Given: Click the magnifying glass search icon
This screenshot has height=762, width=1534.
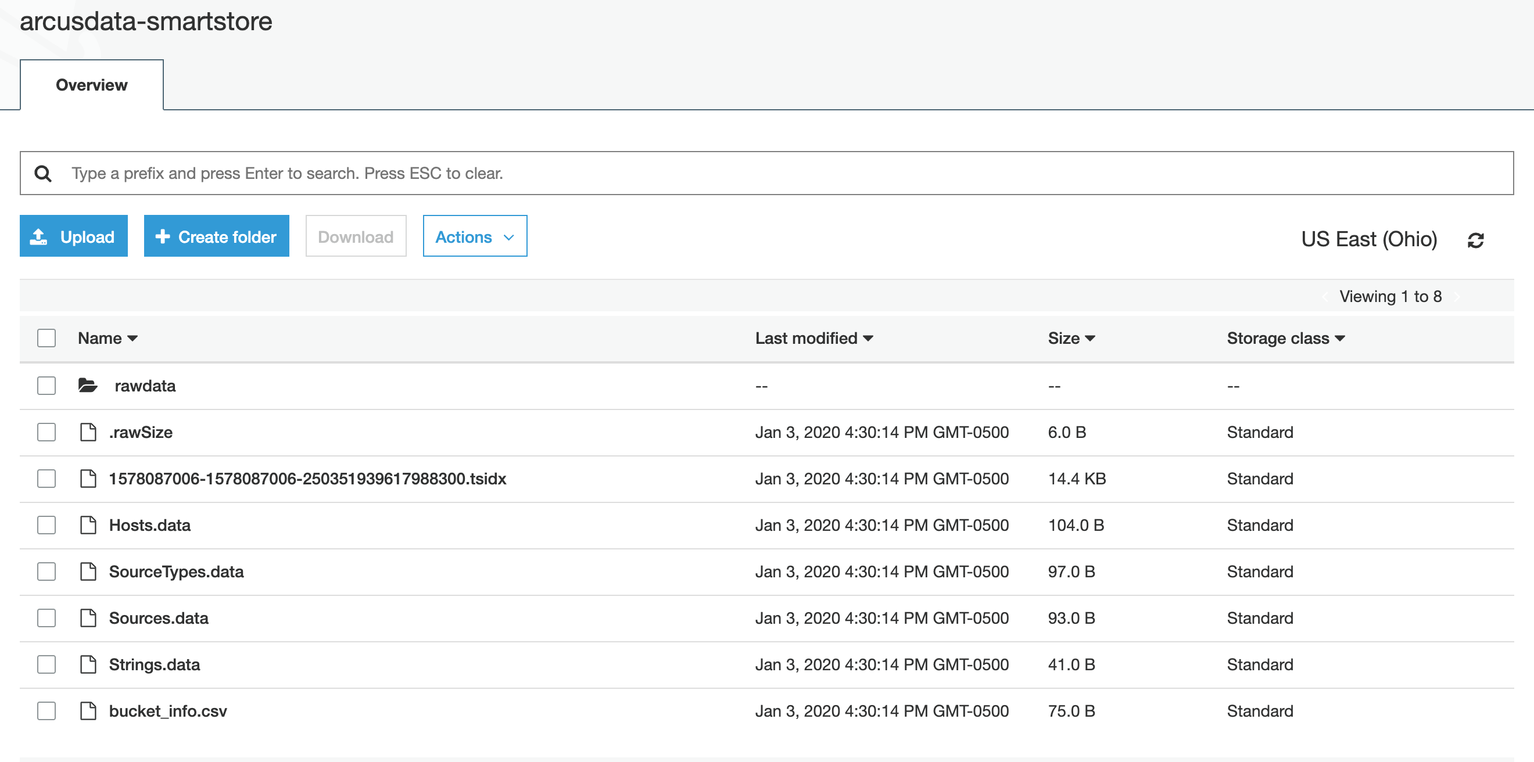Looking at the screenshot, I should (43, 173).
